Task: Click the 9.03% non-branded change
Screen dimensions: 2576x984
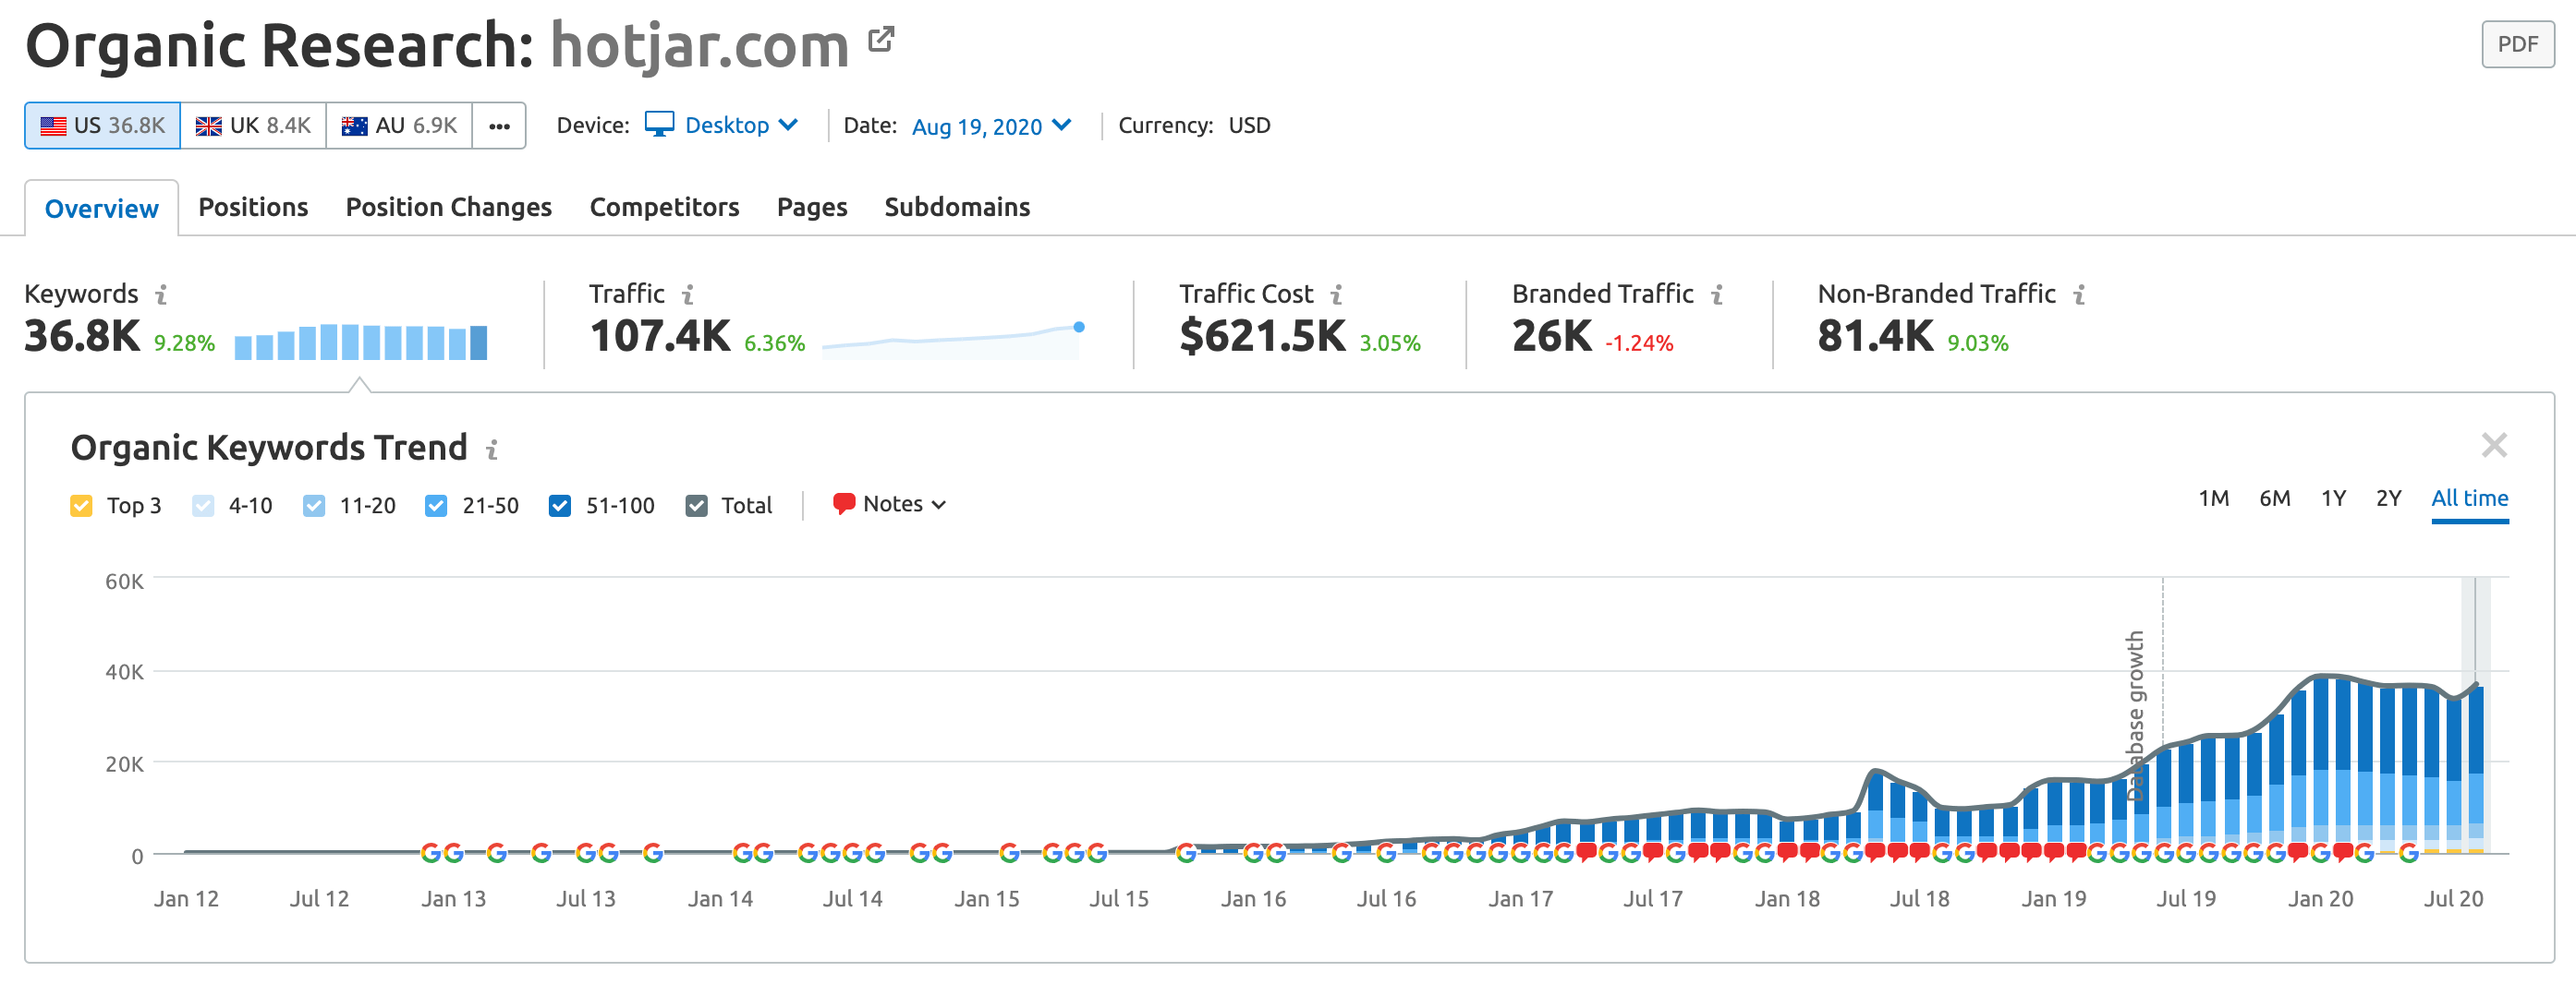Action: (1977, 342)
